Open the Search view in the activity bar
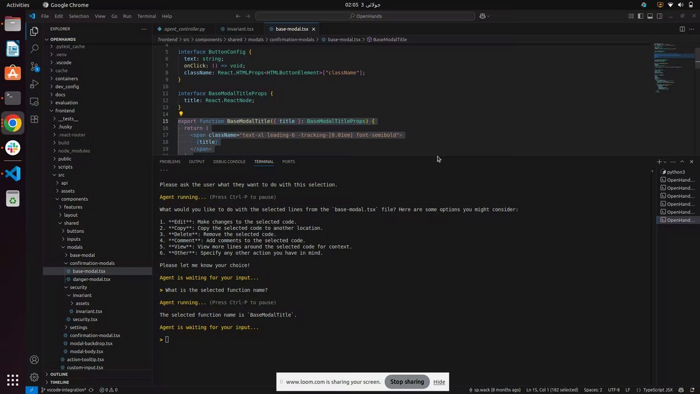This screenshot has width=700, height=394. (x=34, y=49)
